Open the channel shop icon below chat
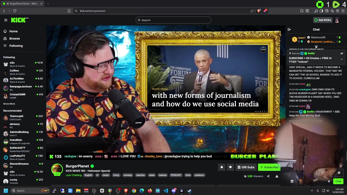347x195 pixels. pos(292,181)
